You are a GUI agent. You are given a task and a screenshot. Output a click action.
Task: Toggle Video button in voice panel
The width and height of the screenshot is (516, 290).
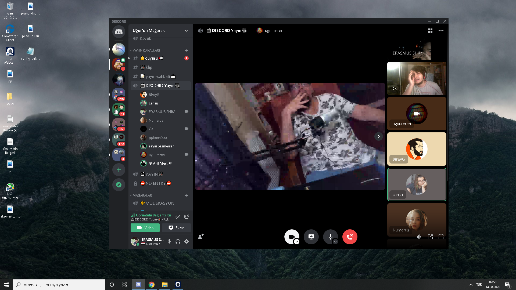pyautogui.click(x=145, y=228)
